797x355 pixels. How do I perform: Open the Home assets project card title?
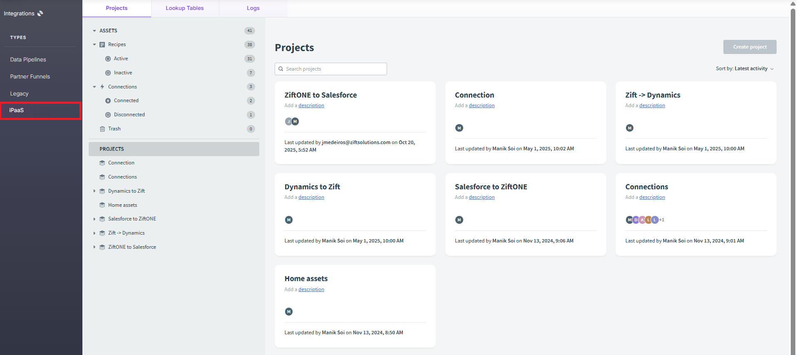tap(306, 279)
